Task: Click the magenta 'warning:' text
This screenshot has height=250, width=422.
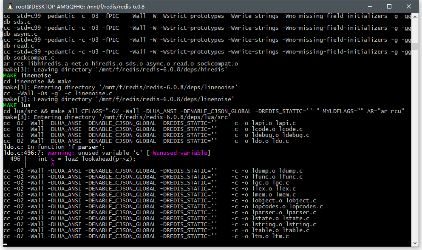Action: click(61, 153)
